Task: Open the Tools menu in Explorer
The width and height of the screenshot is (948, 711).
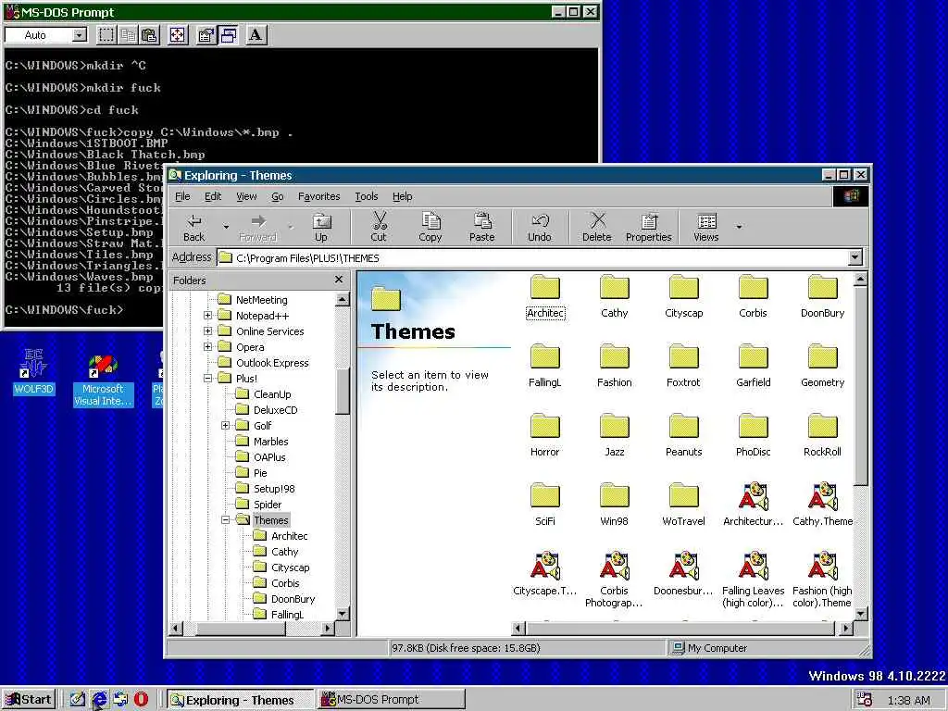Action: (367, 196)
